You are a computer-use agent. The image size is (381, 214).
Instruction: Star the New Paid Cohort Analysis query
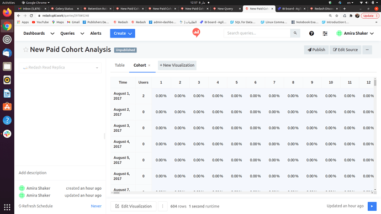coord(25,50)
